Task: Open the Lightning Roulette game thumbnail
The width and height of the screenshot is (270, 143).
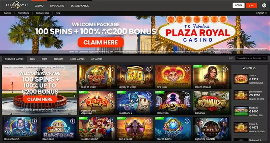Action: point(211,129)
